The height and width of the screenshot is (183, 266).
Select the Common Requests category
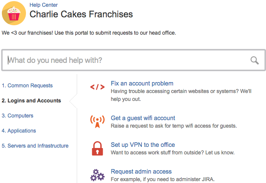click(x=27, y=85)
